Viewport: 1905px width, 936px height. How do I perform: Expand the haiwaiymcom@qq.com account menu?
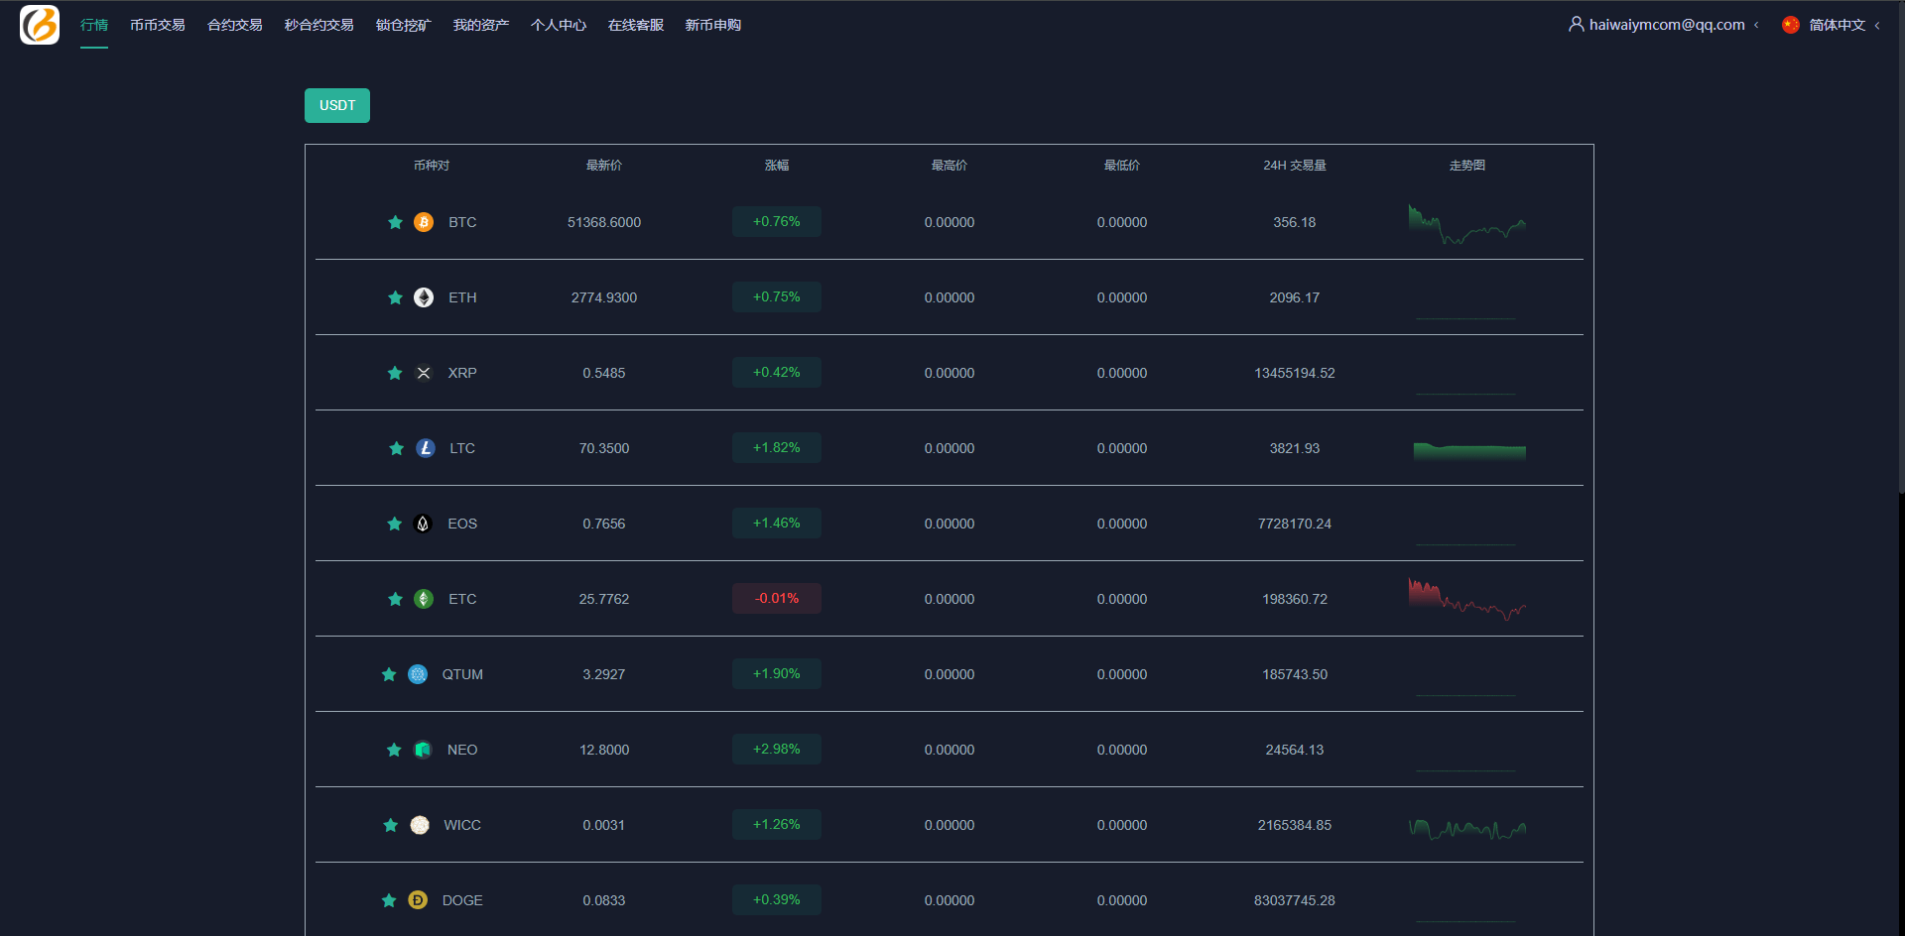pos(1667,25)
